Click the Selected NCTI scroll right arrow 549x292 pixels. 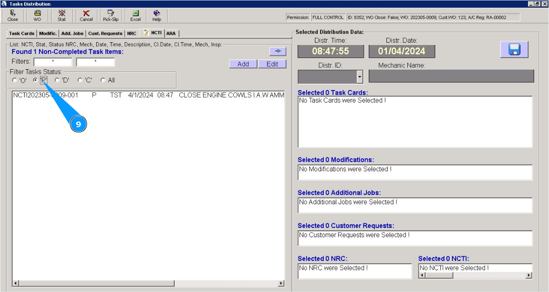[x=529, y=275]
